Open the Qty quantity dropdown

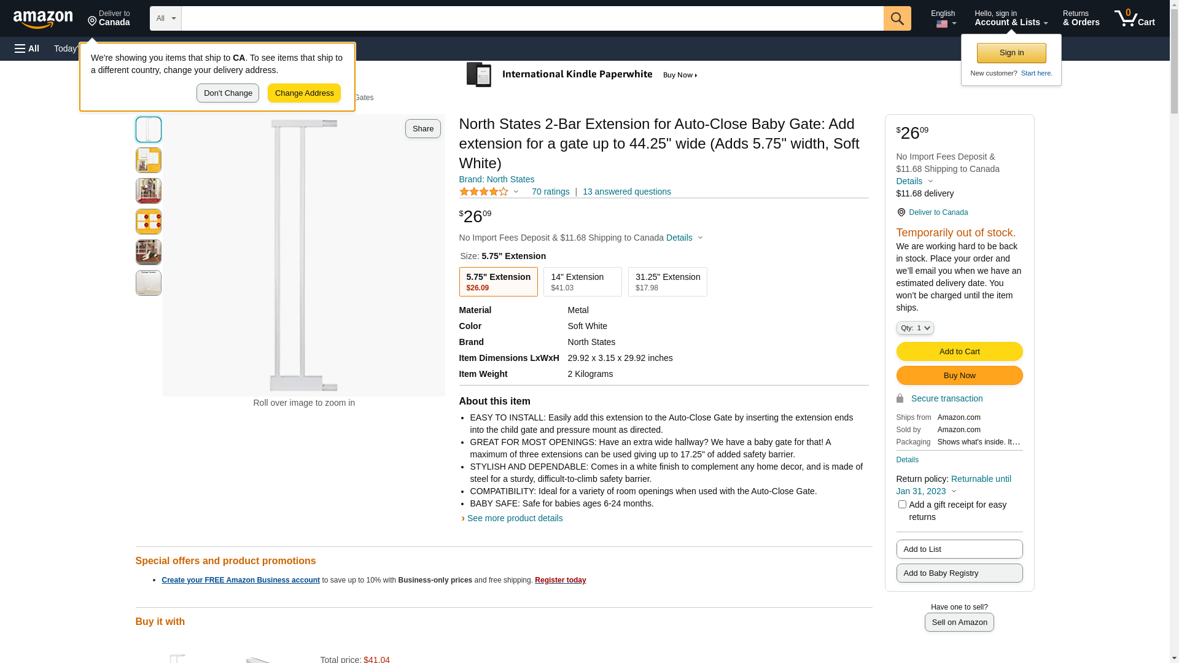[915, 328]
